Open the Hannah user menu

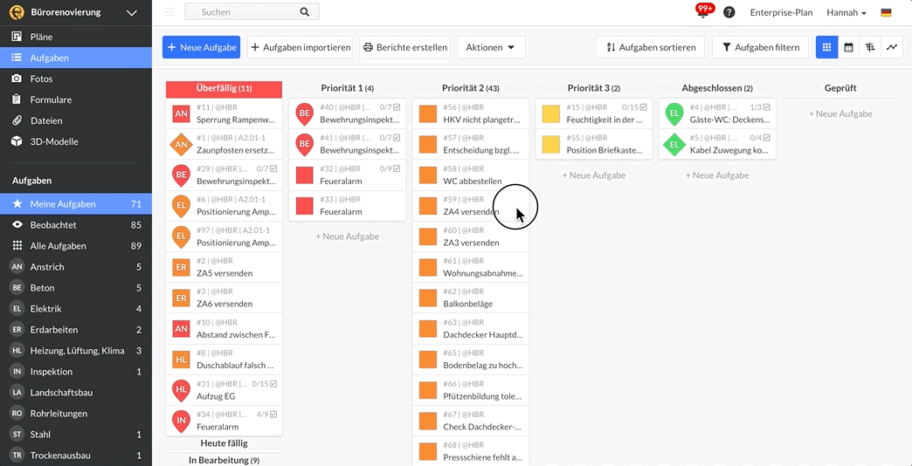point(846,12)
